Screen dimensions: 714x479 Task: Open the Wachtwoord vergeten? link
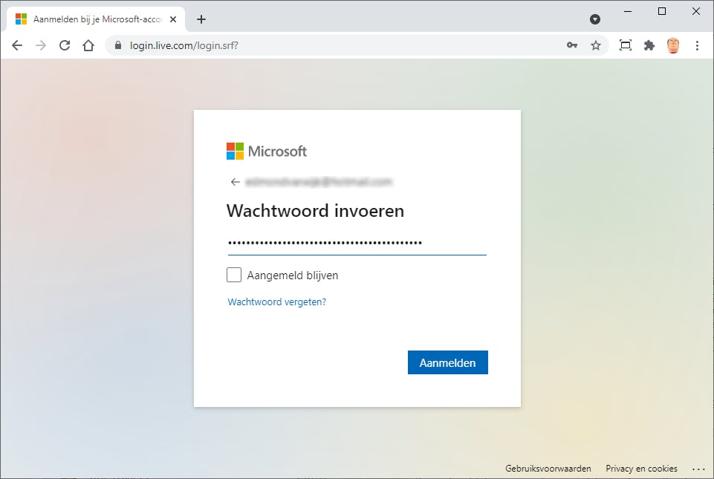coord(277,302)
